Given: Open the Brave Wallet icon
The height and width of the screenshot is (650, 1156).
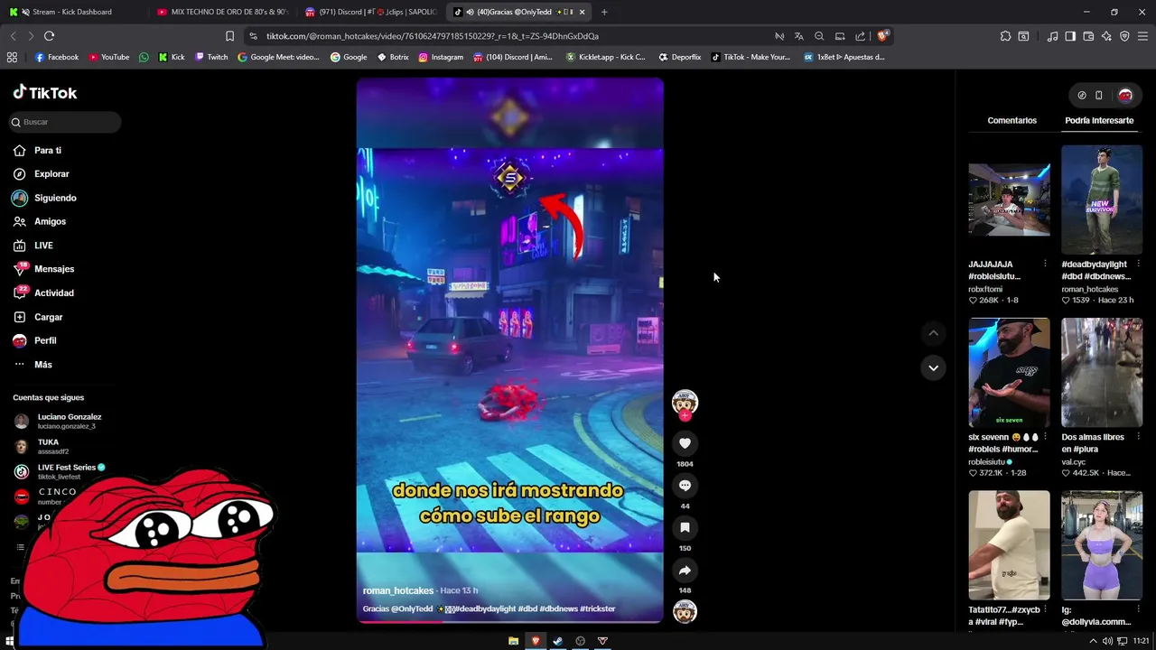Looking at the screenshot, I should 1088,36.
